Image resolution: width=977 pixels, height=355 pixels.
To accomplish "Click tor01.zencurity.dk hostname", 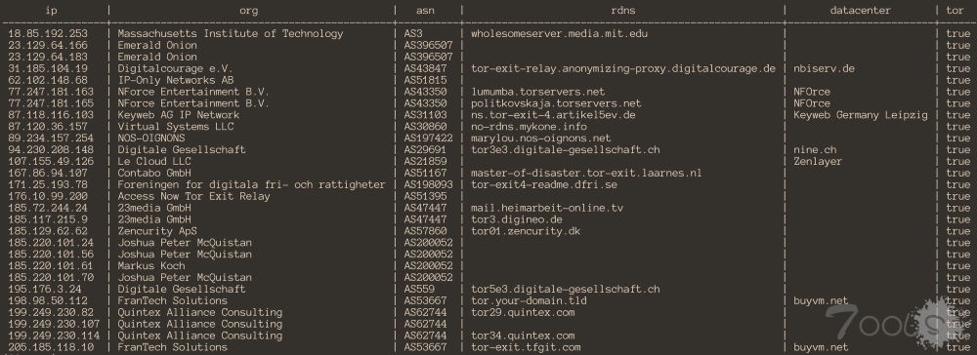I will pyautogui.click(x=526, y=231).
